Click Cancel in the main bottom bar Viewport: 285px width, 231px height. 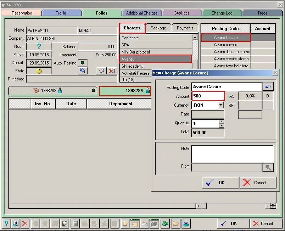click(266, 223)
